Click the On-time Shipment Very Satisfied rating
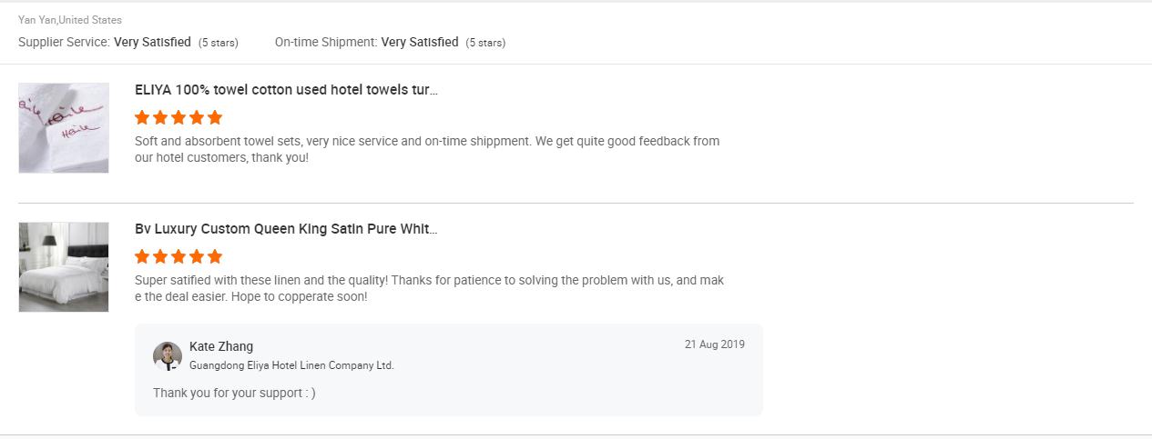This screenshot has width=1152, height=439. click(420, 42)
